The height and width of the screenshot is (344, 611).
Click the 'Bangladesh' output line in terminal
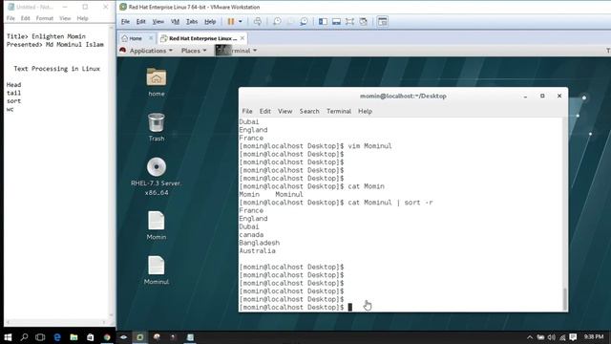259,243
